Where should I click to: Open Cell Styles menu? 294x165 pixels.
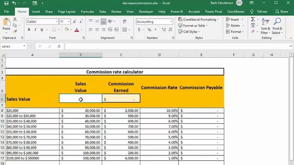[x=189, y=32]
